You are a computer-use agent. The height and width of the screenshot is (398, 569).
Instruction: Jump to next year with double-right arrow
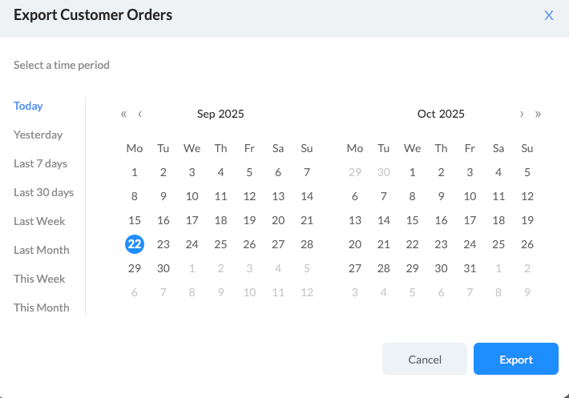538,114
